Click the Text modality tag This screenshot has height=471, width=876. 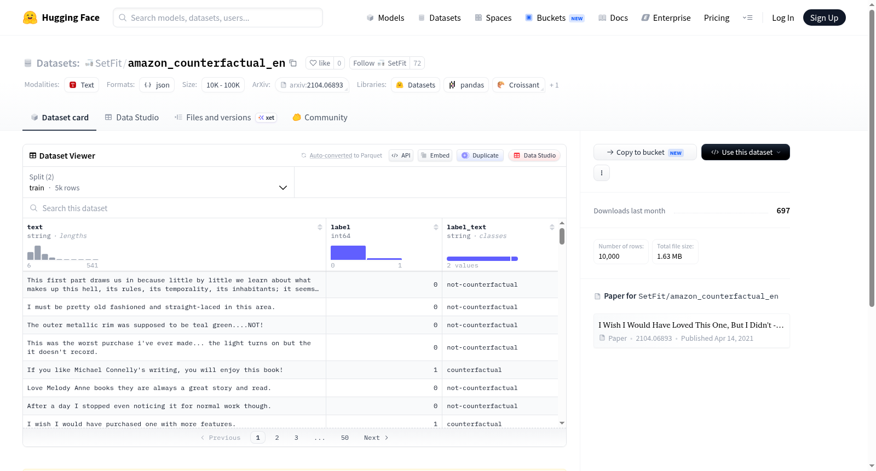[x=82, y=85]
